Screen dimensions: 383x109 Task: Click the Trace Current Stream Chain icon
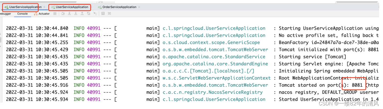(x=109, y=14)
